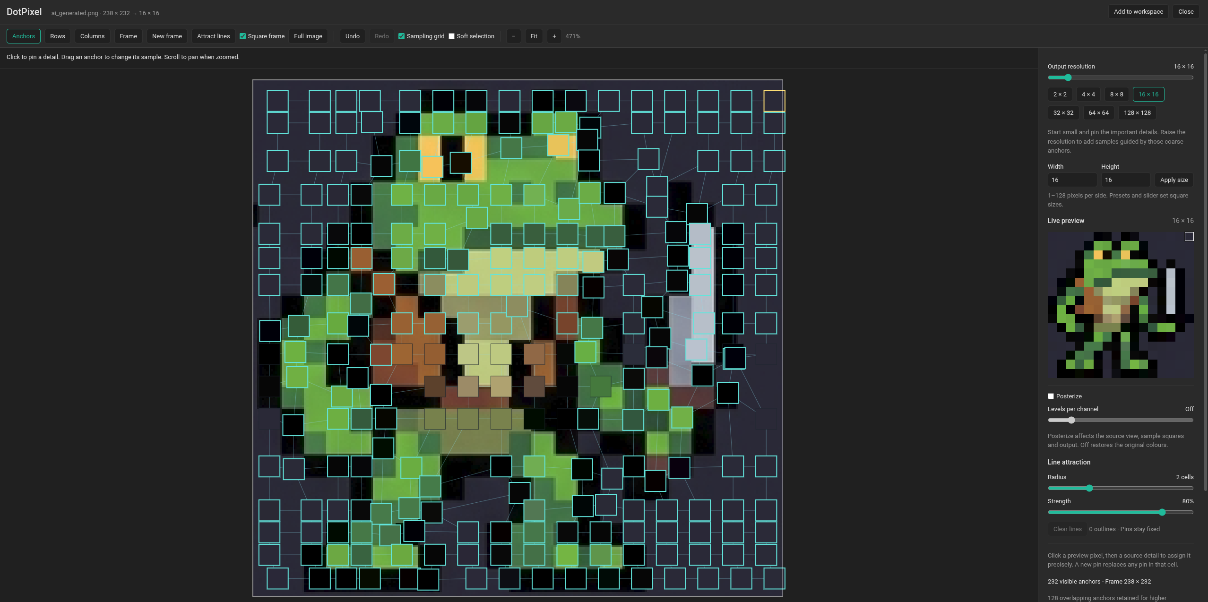Click the Height input field

pyautogui.click(x=1125, y=180)
